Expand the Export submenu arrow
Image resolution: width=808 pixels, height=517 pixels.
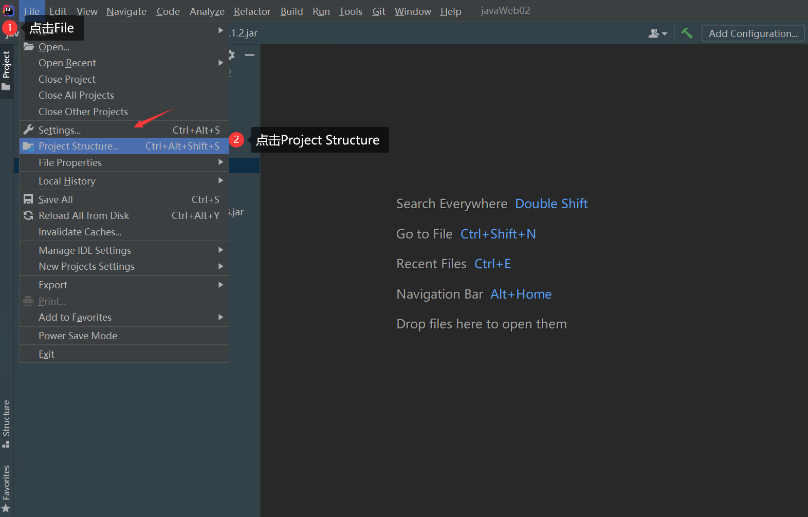point(221,285)
